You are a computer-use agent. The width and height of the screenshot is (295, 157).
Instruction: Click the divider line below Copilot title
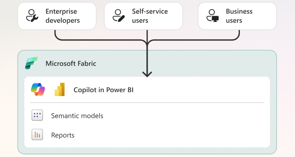point(147,102)
